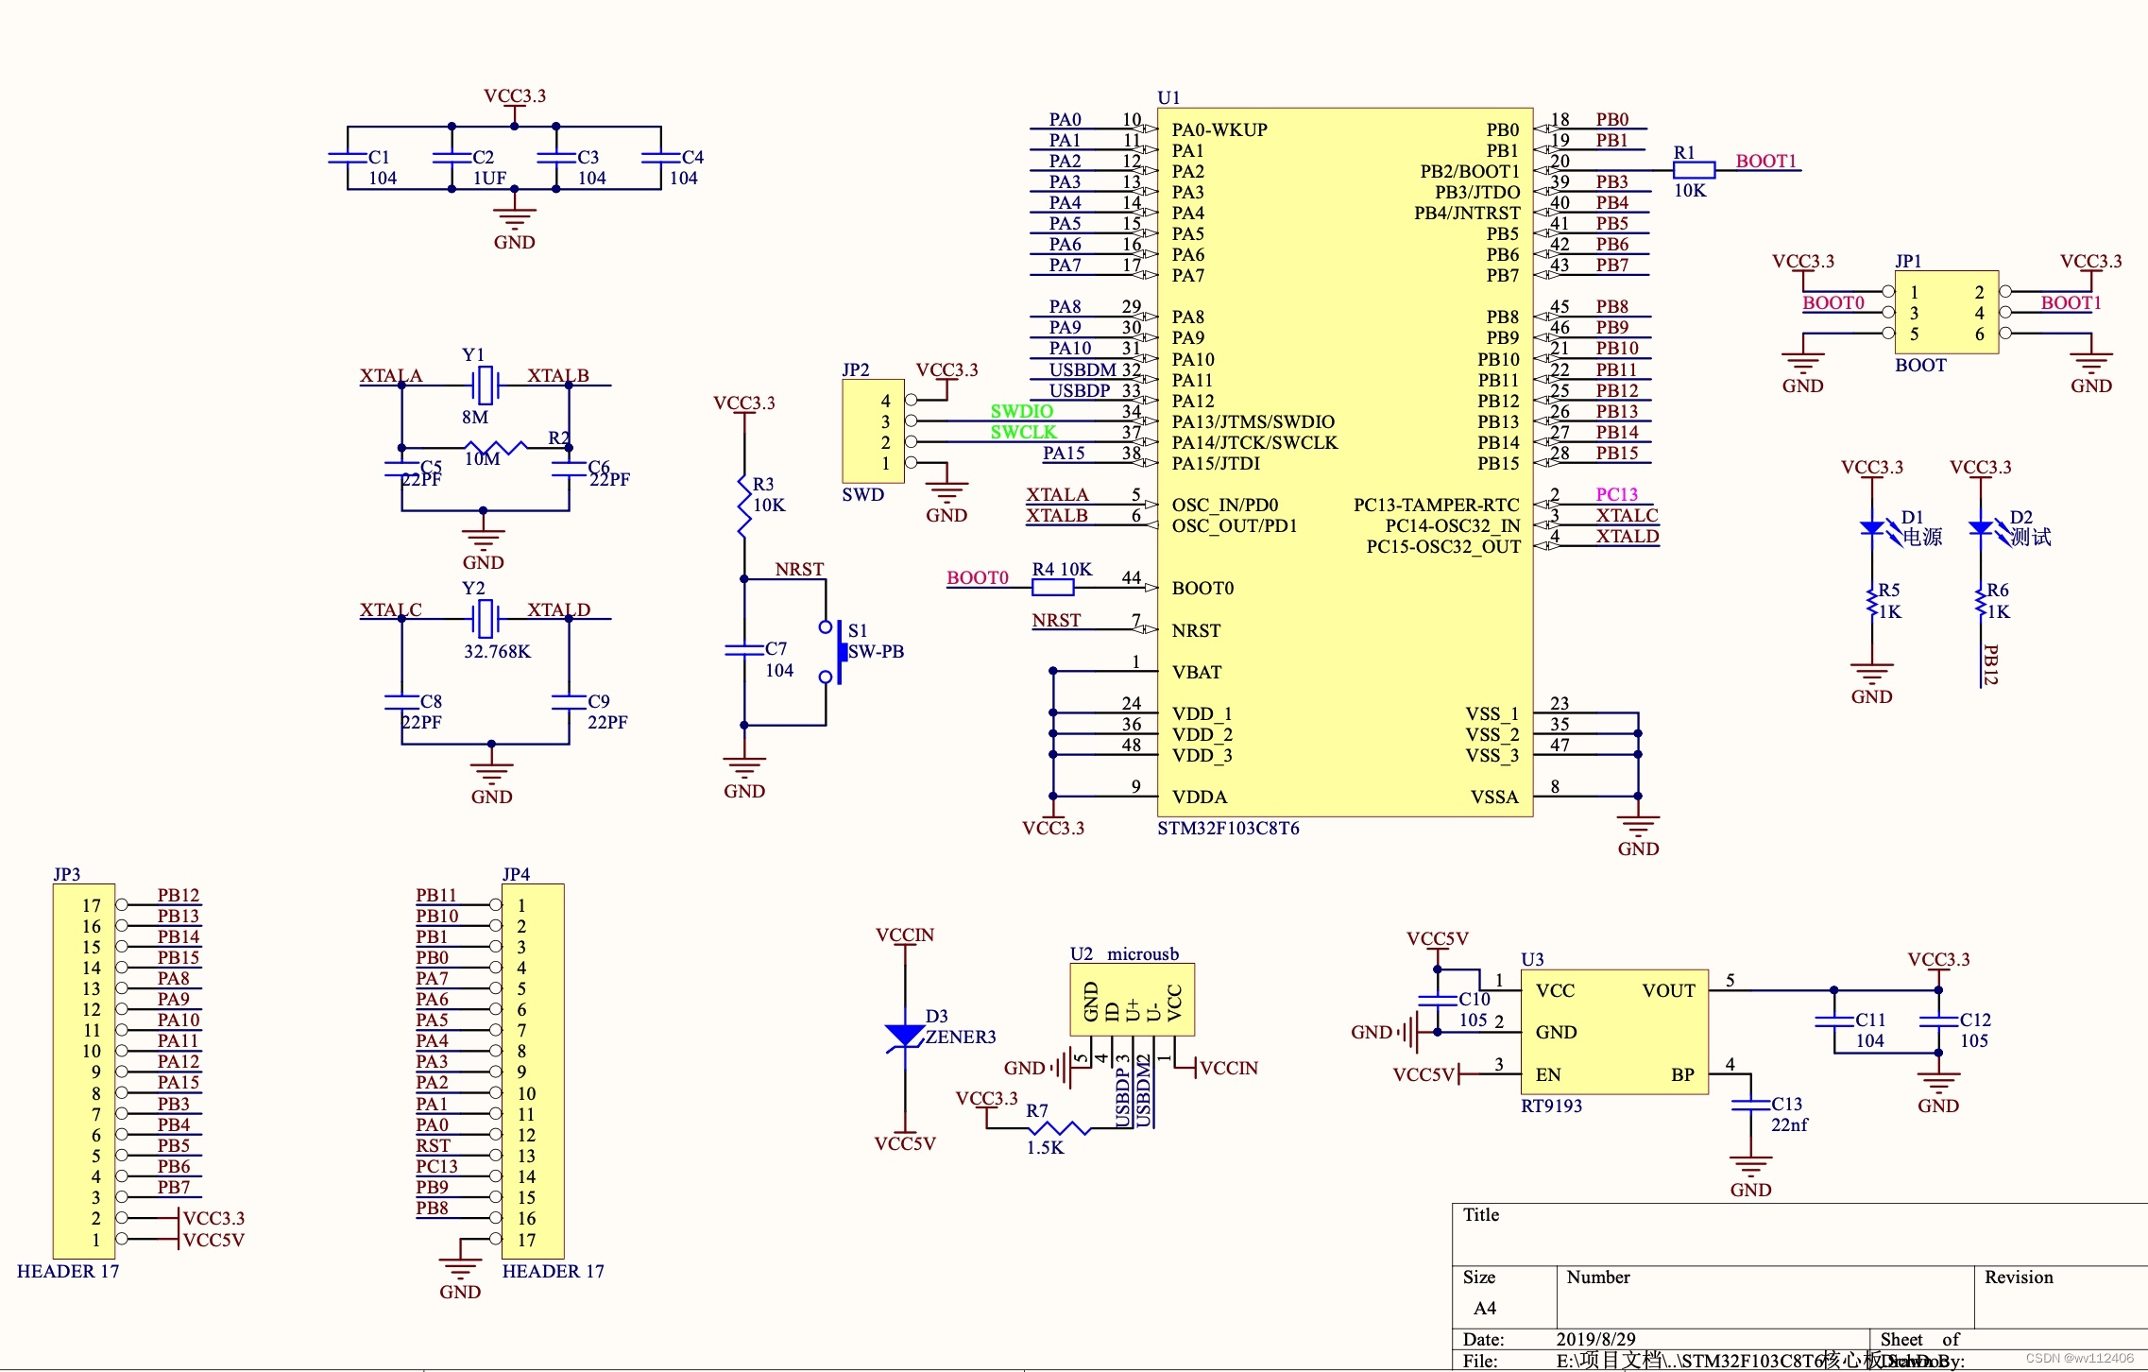Click the R3 10K resistor symbol
This screenshot has width=2148, height=1372.
coord(744,506)
